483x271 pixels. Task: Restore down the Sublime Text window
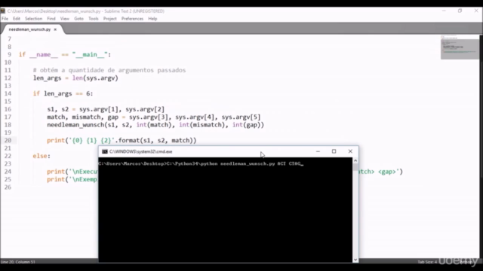coord(460,11)
